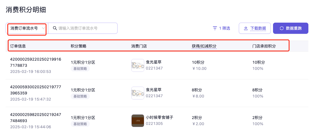The height and width of the screenshot is (133, 314).
Task: Click the download icon beside 下载数据
Action: point(246,28)
